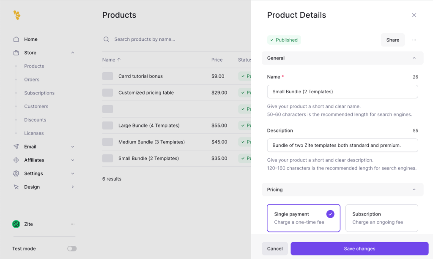Focus the Description field
This screenshot has height=259, width=433.
343,145
